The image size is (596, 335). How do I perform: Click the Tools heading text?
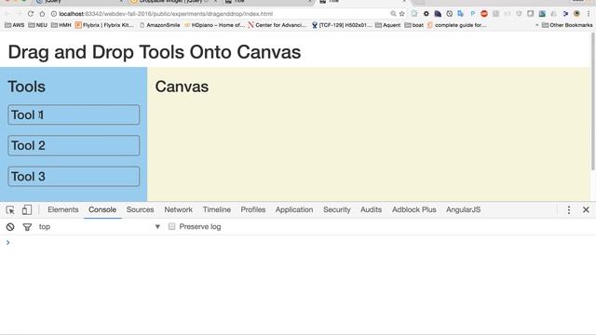click(x=27, y=87)
